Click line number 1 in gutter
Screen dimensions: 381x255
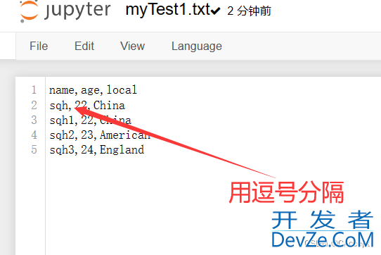click(x=34, y=90)
